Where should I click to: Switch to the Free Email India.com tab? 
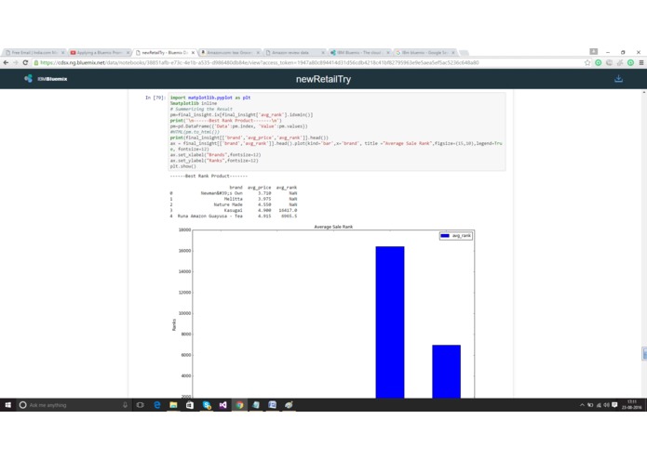pyautogui.click(x=33, y=53)
